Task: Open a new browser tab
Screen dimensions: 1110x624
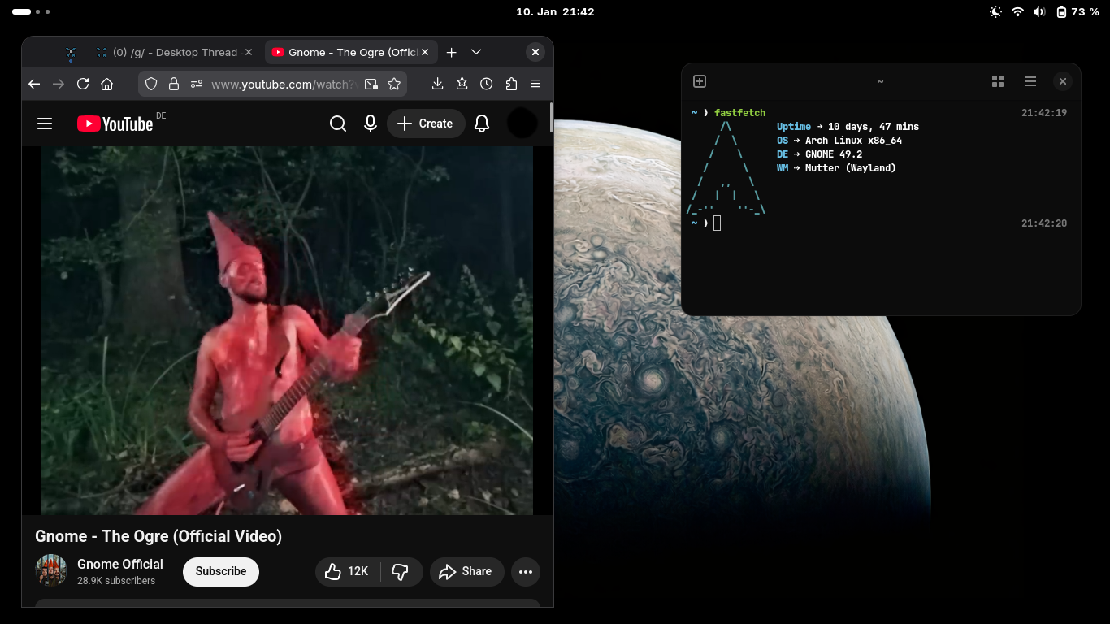Action: (x=452, y=52)
